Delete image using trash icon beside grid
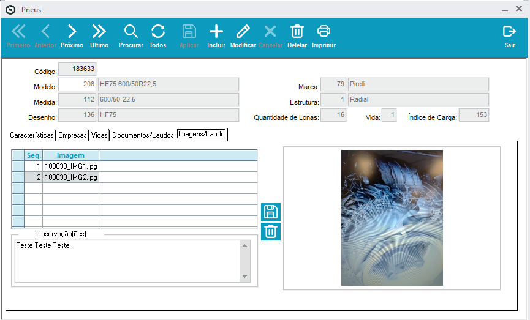530x320 pixels. coord(271,231)
